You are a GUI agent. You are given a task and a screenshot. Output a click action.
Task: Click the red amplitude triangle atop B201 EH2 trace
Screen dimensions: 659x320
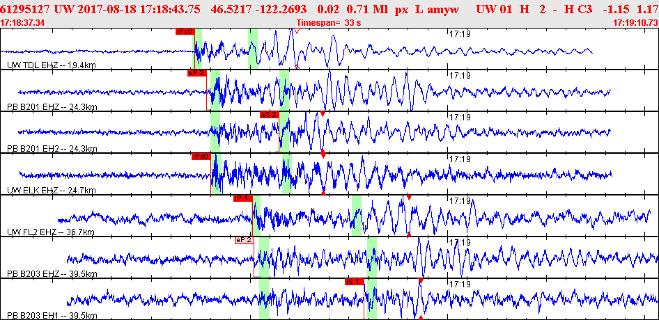click(x=323, y=114)
